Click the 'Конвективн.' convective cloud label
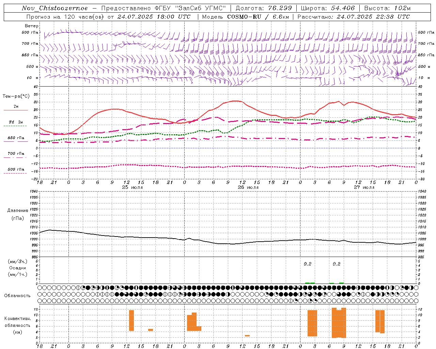 pos(17,319)
